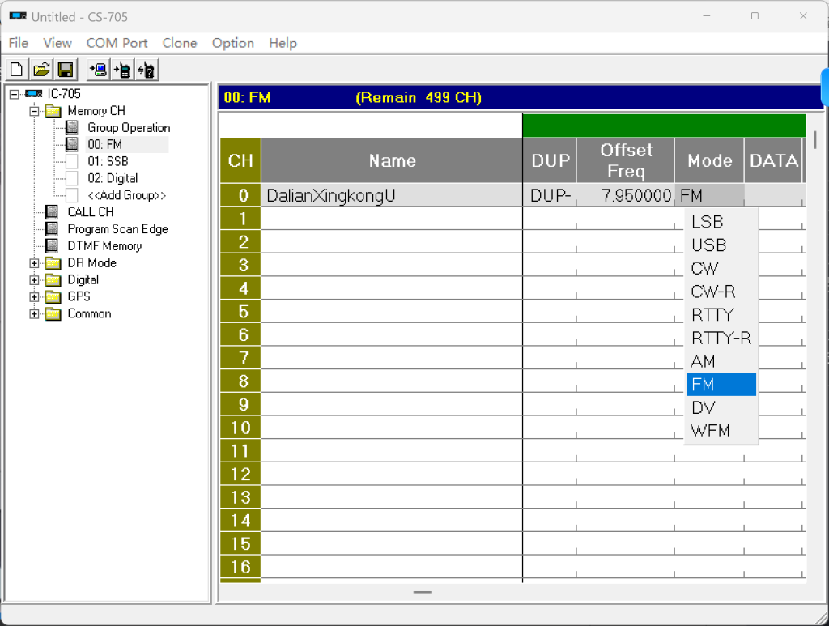
Task: Click the Digital folder icon
Action: [53, 279]
